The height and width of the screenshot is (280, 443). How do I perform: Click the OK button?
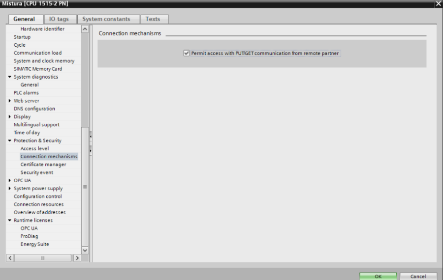pos(378,276)
